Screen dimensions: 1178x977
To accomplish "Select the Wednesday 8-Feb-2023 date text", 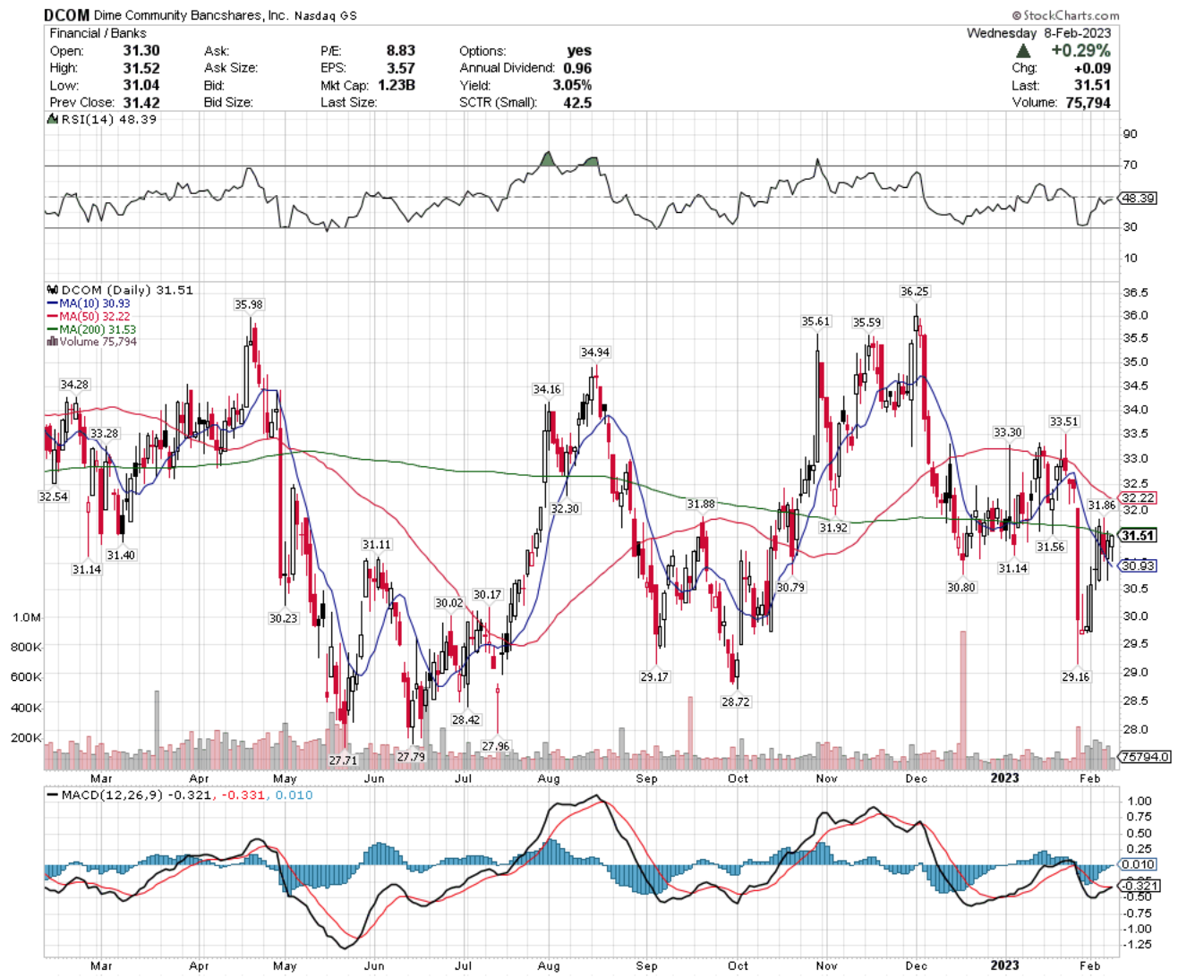I will [x=1038, y=33].
